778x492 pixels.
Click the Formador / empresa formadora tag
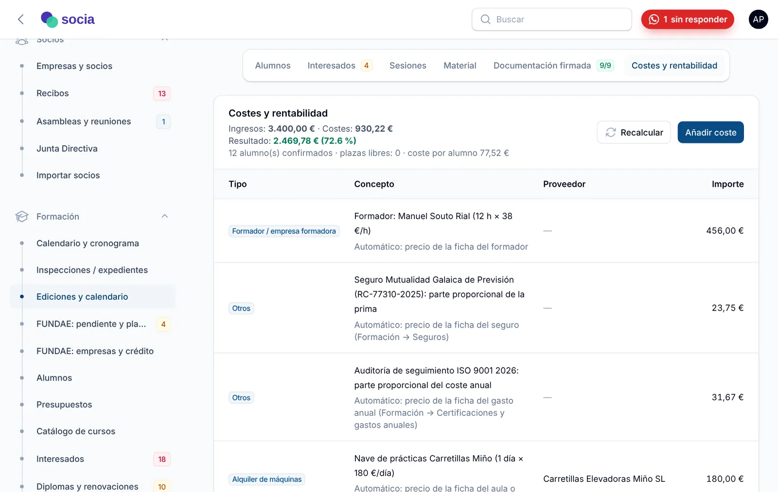[284, 231]
